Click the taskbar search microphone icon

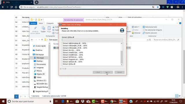point(50,101)
